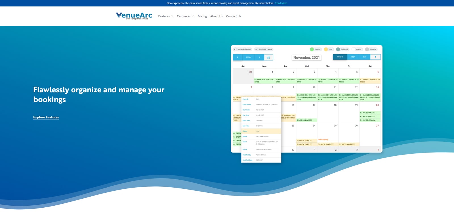Select the date cell 16
This screenshot has height=215, width=454.
(293, 105)
